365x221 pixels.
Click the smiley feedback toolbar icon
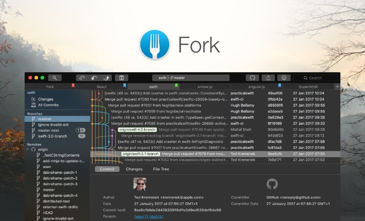(284, 78)
